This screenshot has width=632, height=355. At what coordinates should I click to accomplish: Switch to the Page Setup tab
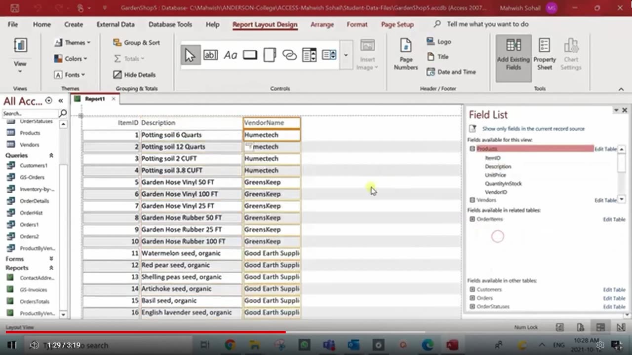coord(397,24)
